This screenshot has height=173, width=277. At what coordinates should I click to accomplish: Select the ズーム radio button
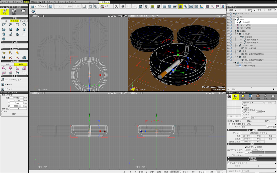243,112
